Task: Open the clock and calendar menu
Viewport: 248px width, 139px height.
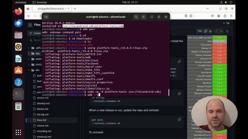Action: pyautogui.click(x=130, y=2)
